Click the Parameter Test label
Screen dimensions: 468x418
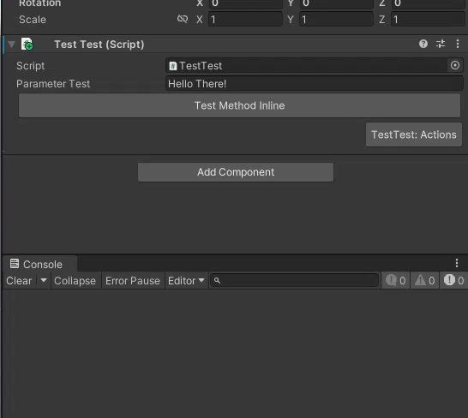tap(53, 84)
